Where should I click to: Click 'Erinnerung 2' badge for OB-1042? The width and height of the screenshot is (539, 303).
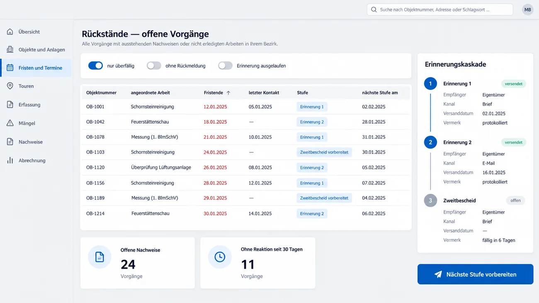coord(312,122)
